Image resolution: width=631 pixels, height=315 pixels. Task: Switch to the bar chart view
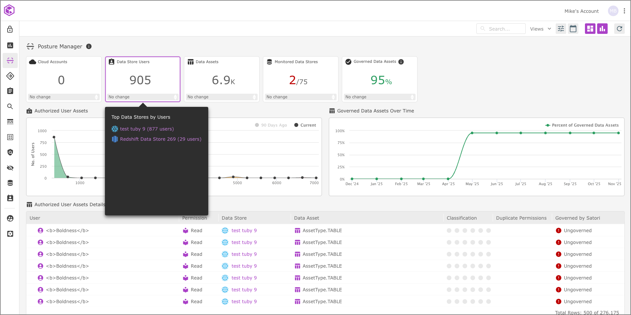click(602, 29)
